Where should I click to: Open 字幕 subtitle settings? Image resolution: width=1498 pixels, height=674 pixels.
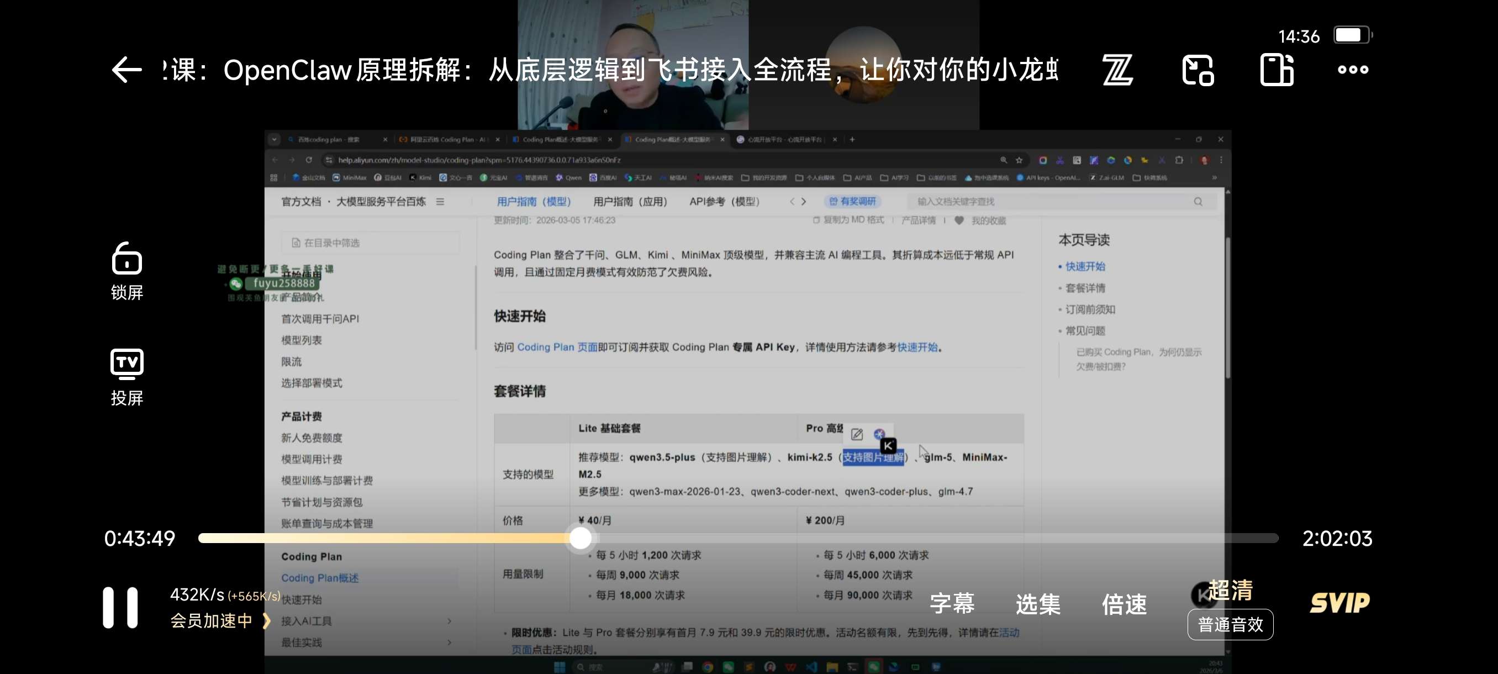952,604
